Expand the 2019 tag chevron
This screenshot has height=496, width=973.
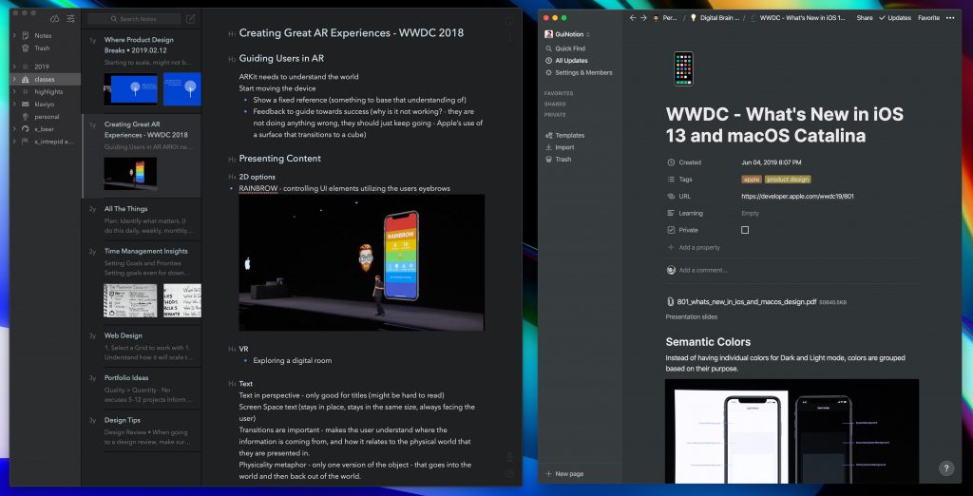tap(14, 67)
